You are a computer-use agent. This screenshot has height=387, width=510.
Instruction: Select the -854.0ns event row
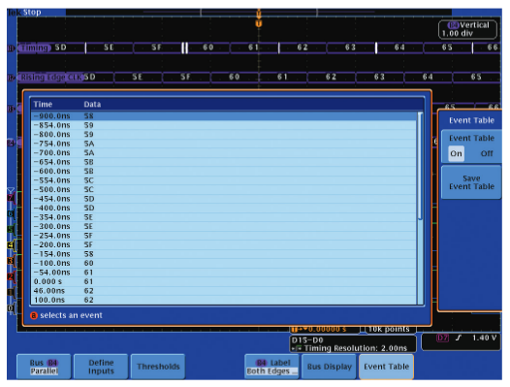coord(224,125)
